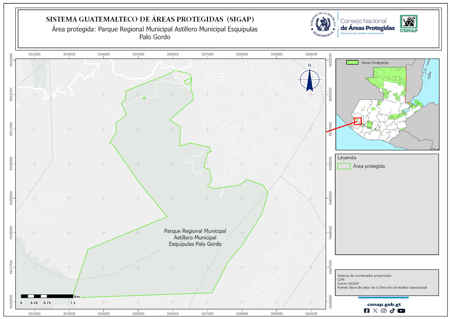Screen dimensions: 452x319
Task: Click the Leyenda heading
Action: pos(347,158)
